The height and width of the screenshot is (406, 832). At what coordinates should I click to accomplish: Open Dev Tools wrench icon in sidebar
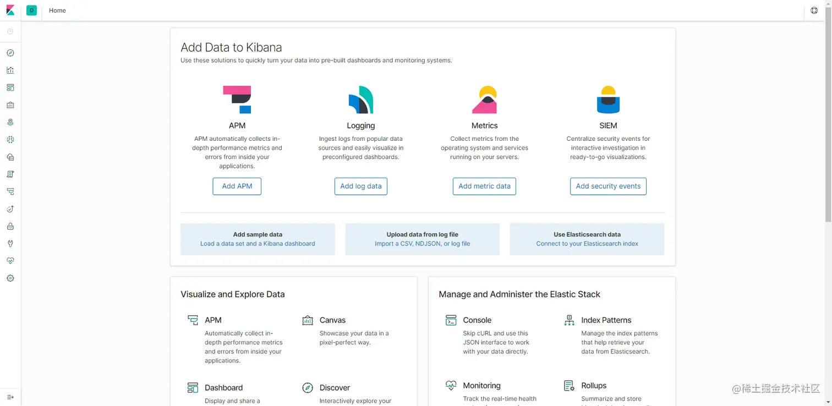pyautogui.click(x=10, y=244)
